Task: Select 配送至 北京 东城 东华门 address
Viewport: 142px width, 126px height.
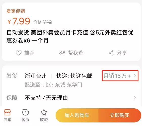Action: (x=53, y=85)
